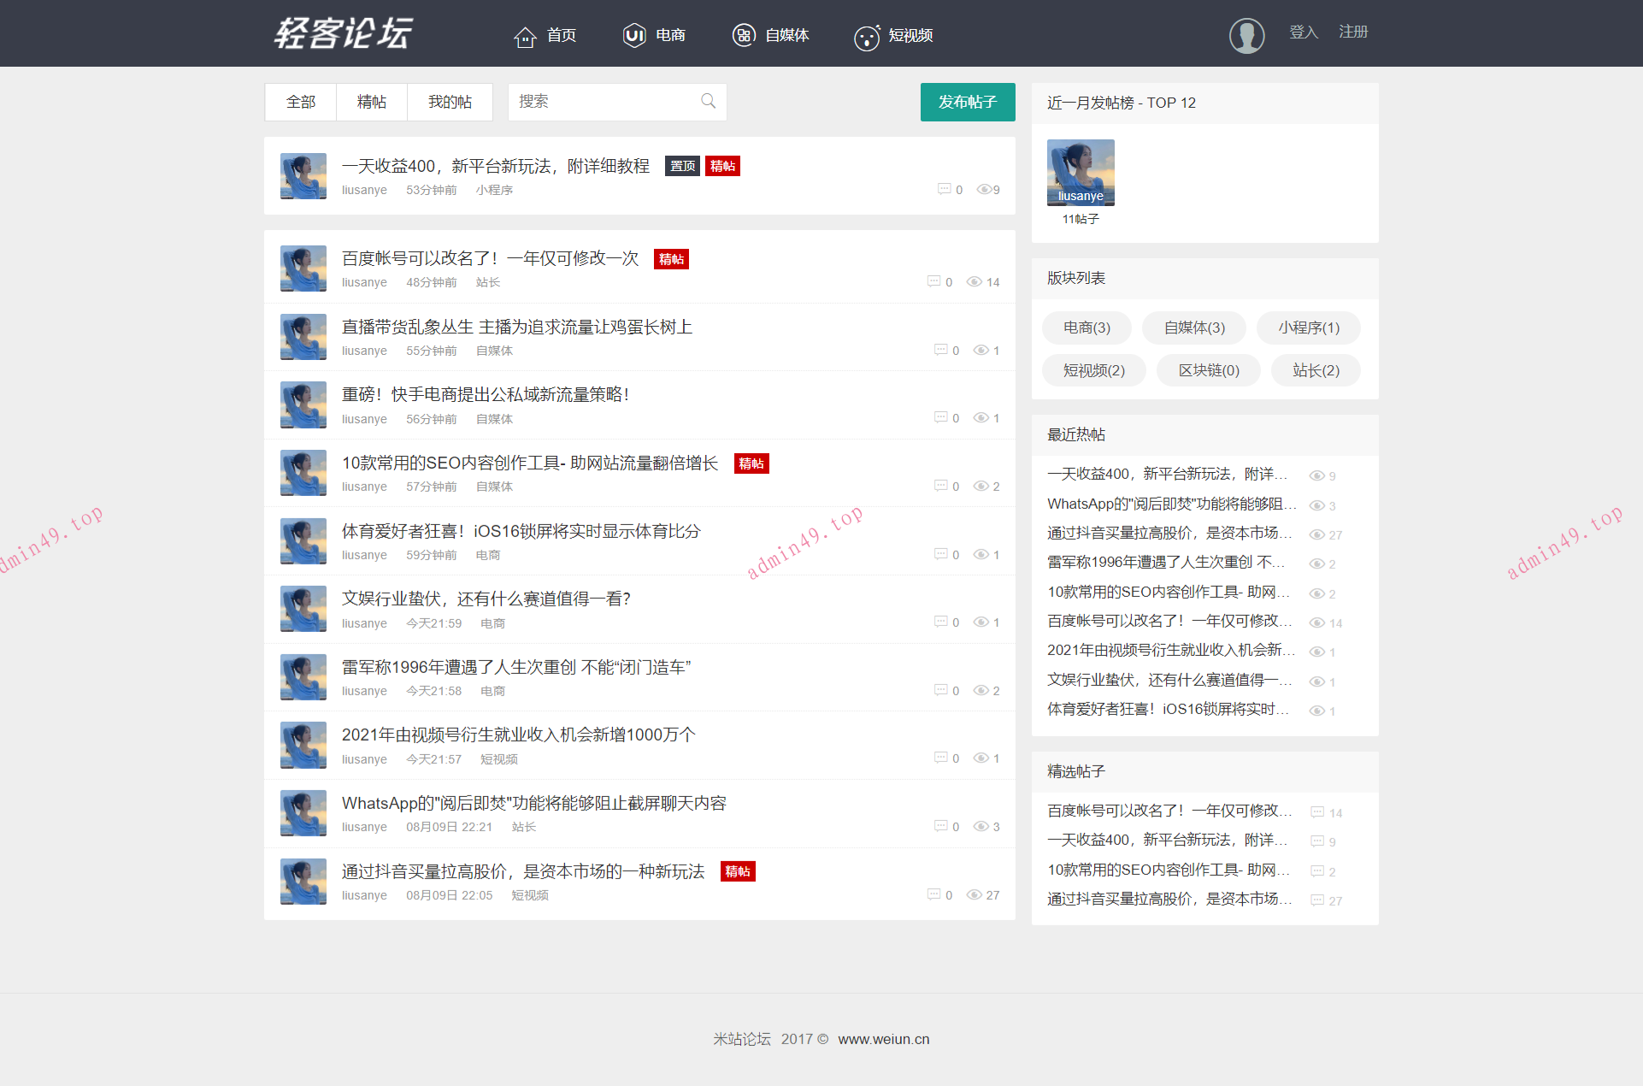Click the 自媒体 icon in the top navigation
The image size is (1643, 1086).
point(744,36)
